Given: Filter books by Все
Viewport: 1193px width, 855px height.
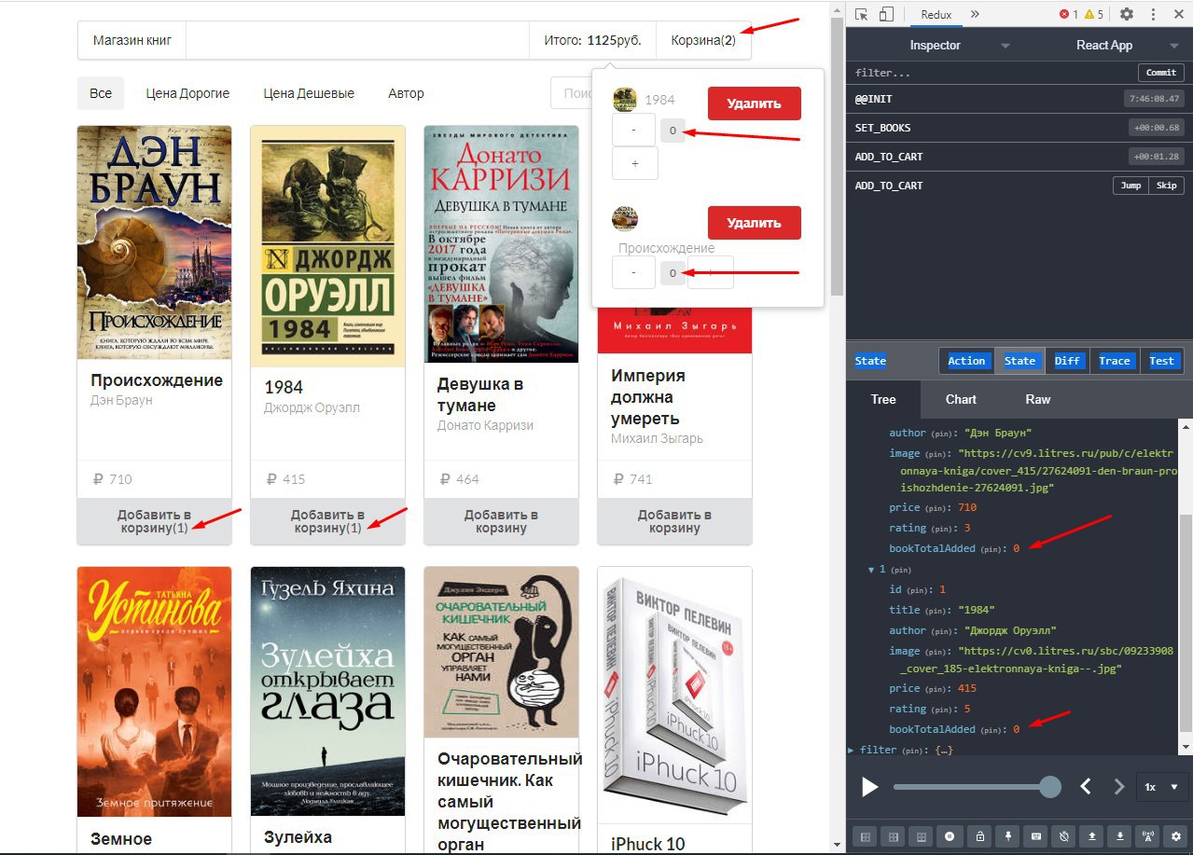Looking at the screenshot, I should pyautogui.click(x=101, y=93).
